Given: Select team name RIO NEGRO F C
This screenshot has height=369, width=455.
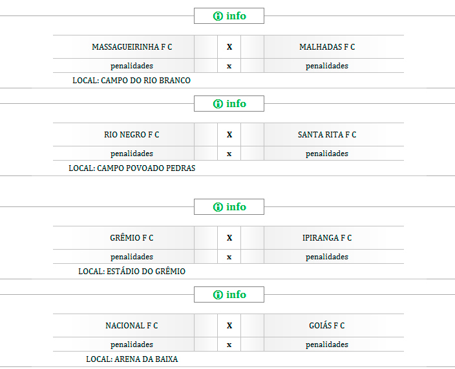Looking at the screenshot, I should pyautogui.click(x=131, y=135).
